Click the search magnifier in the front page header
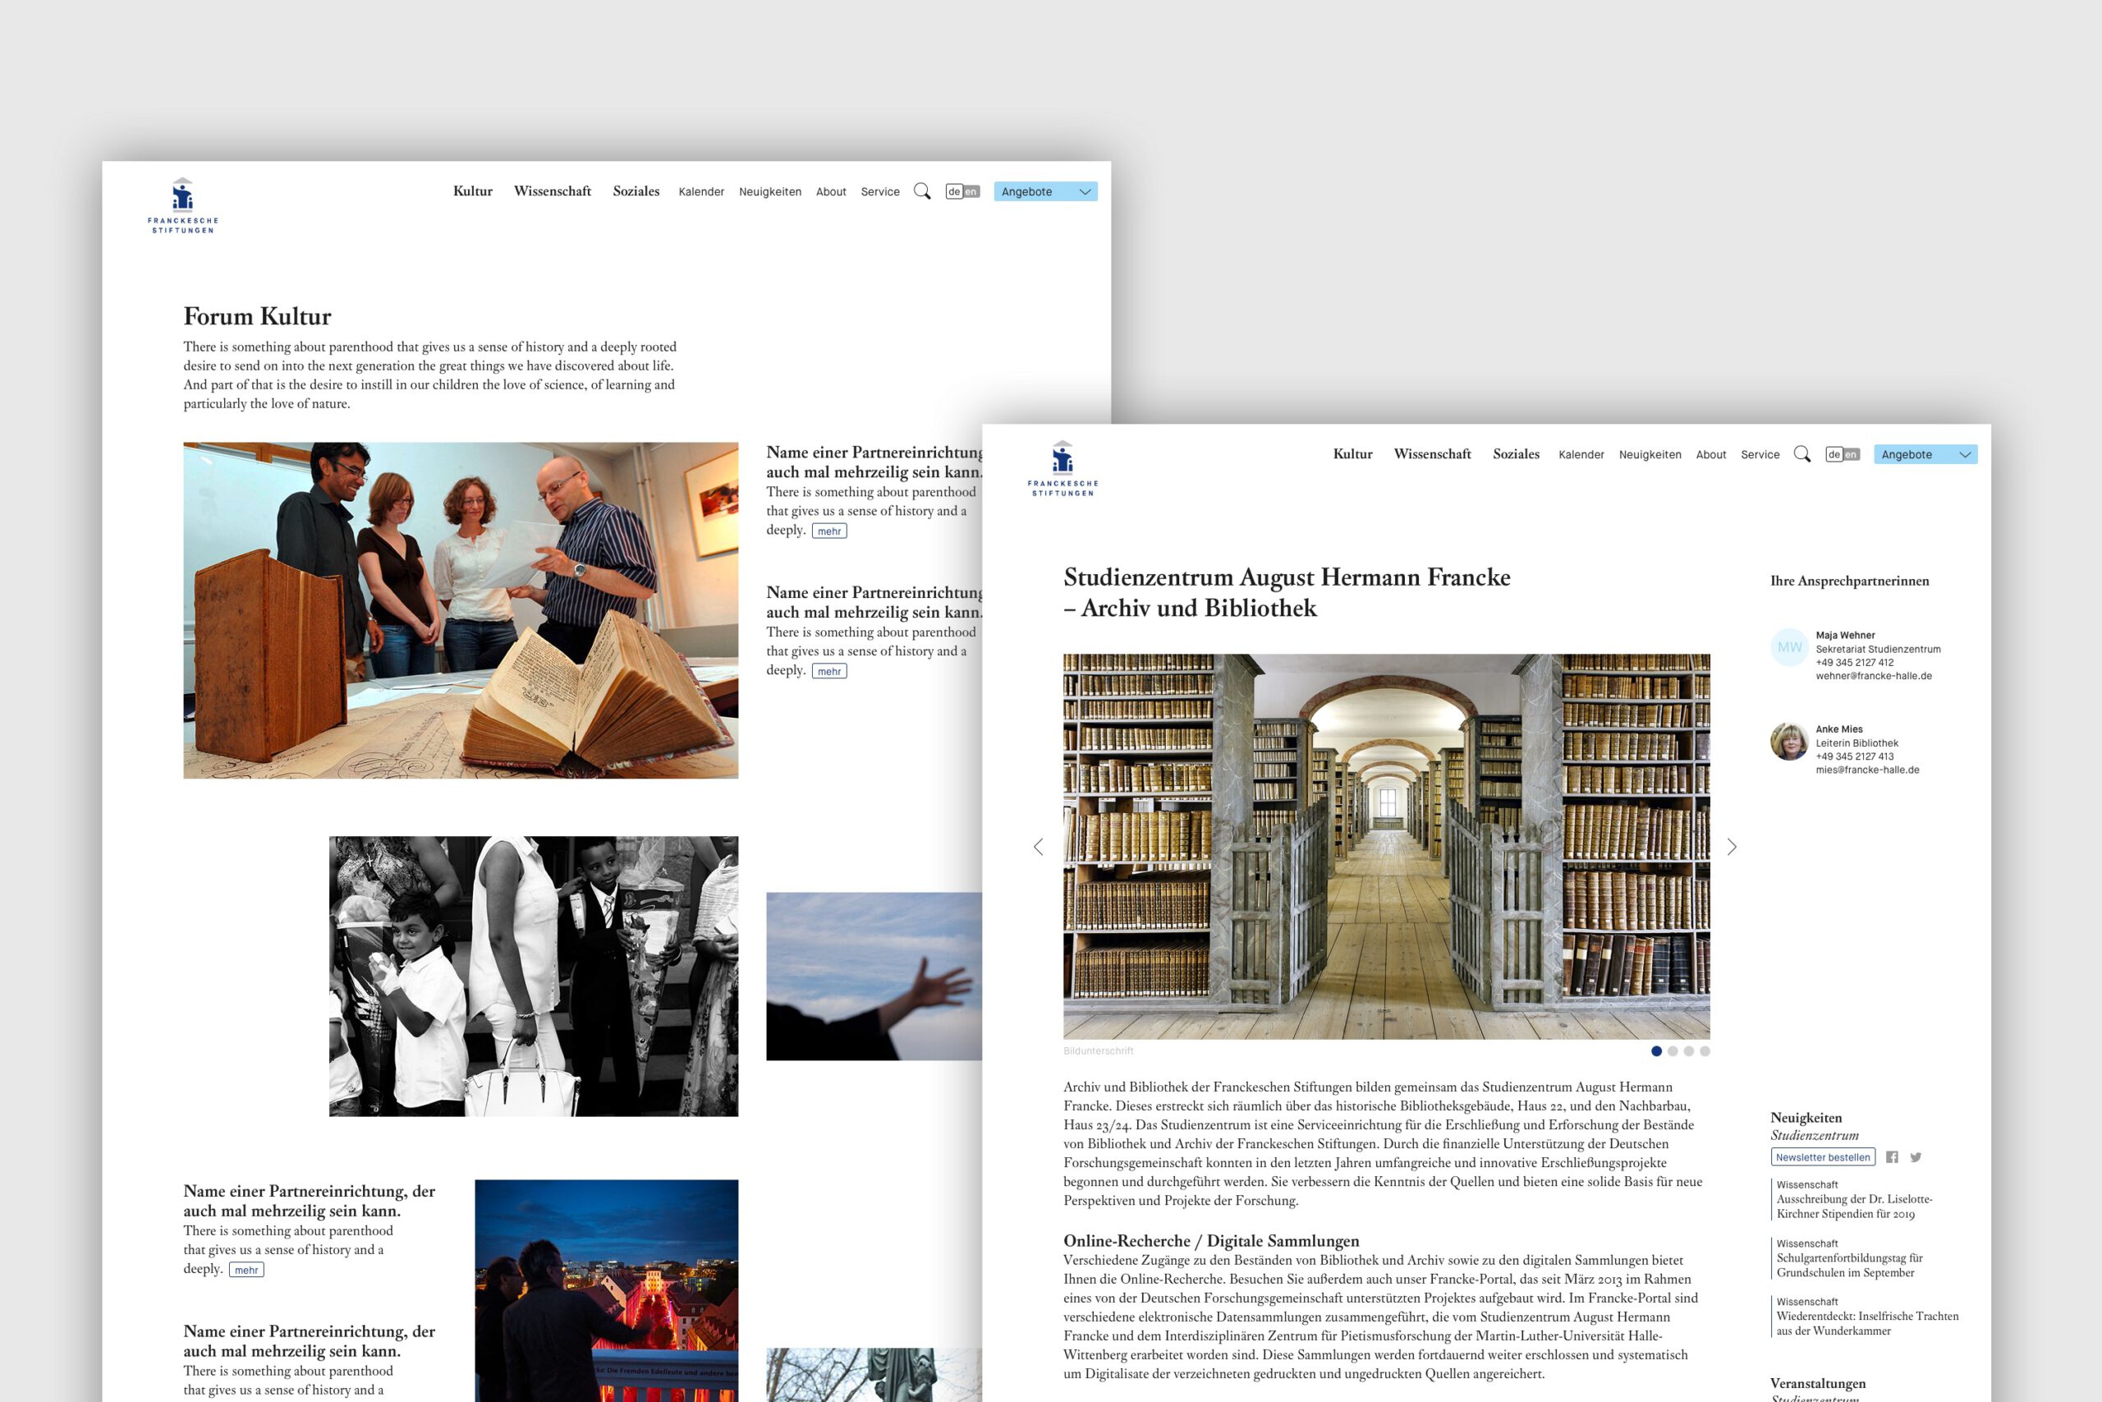 [x=1801, y=454]
